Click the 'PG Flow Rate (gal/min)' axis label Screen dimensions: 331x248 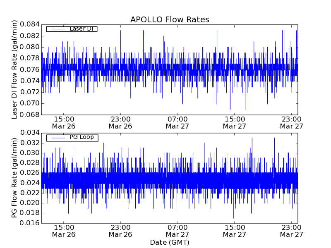point(14,178)
